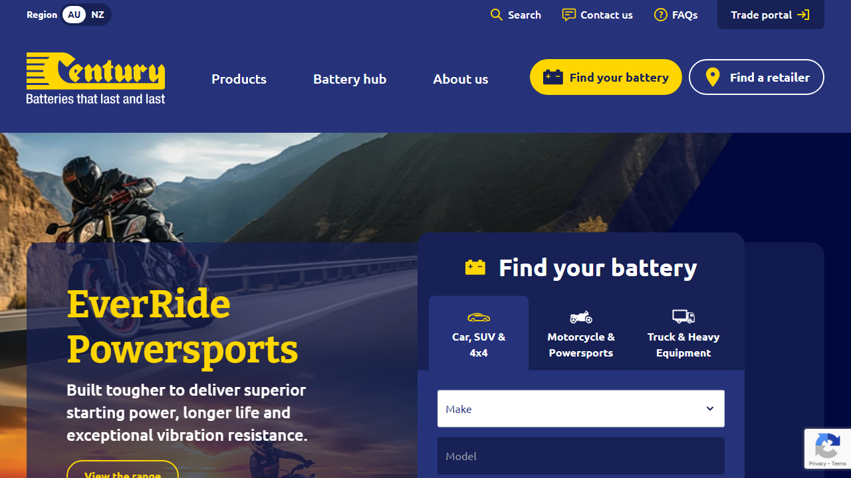Screen dimensions: 851x478
Task: Click the reCAPTCHA badge icon
Action: pos(827,447)
